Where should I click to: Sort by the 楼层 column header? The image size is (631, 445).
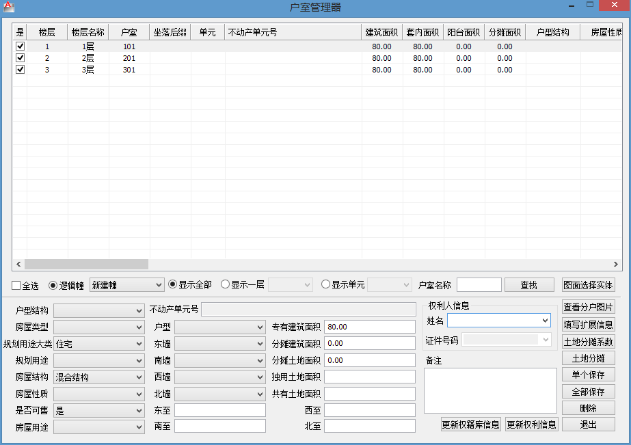coord(47,32)
